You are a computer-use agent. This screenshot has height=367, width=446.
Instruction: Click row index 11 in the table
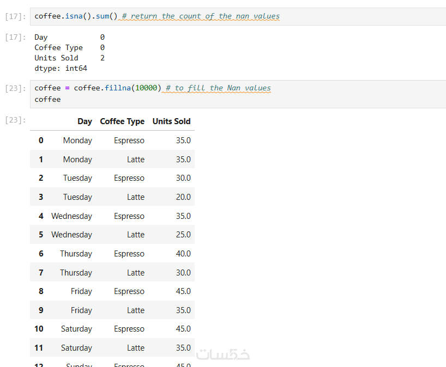pyautogui.click(x=39, y=348)
